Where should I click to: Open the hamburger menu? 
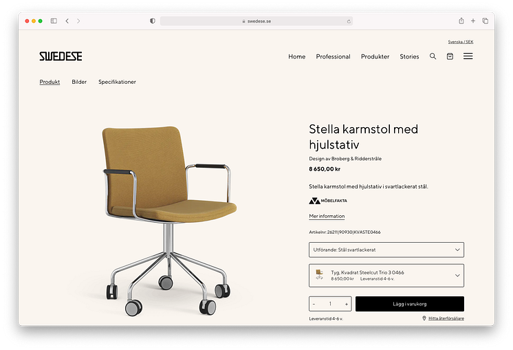[468, 56]
